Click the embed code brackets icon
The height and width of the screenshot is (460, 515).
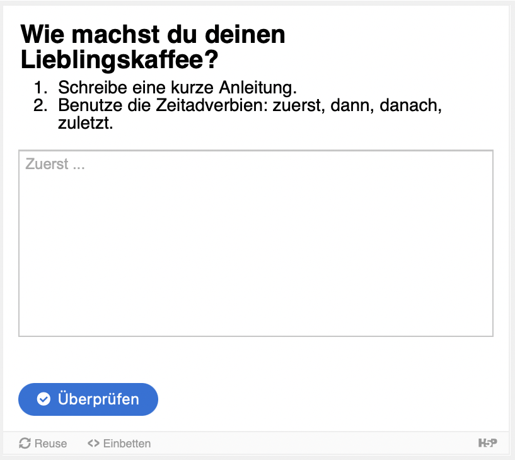point(93,444)
